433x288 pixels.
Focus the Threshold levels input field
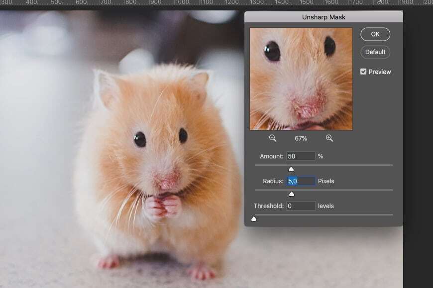coord(301,206)
